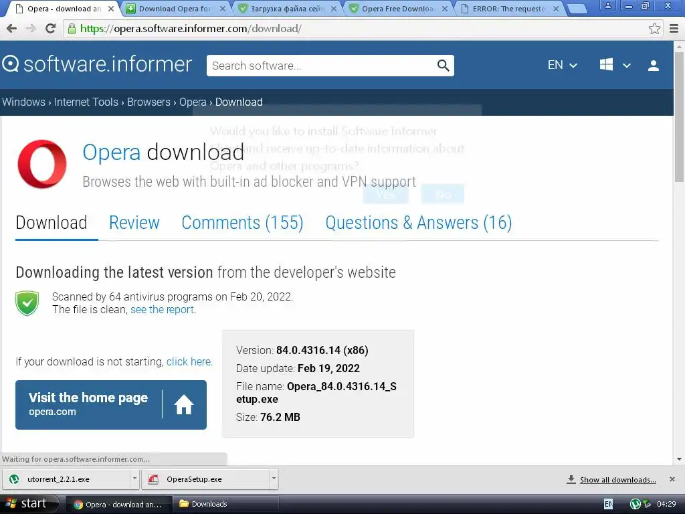Click the Opera breadcrumb link

(x=193, y=102)
